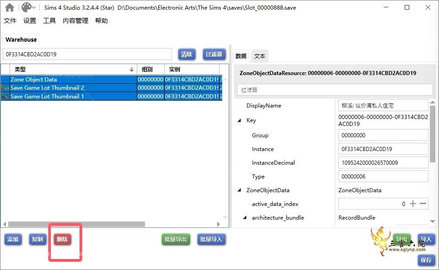439x270 pixels.
Task: Open the 内容管理 menu
Action: pos(75,21)
